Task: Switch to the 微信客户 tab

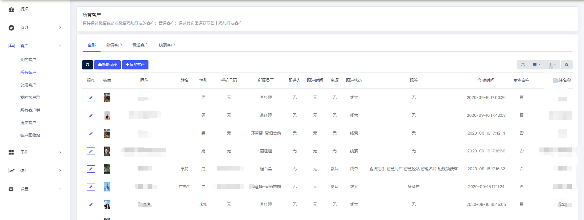Action: click(x=114, y=45)
